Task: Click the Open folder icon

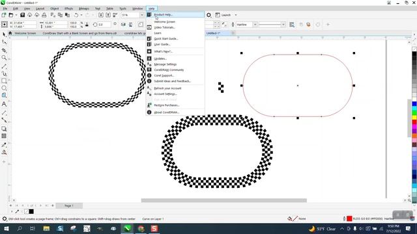Action: point(11,15)
